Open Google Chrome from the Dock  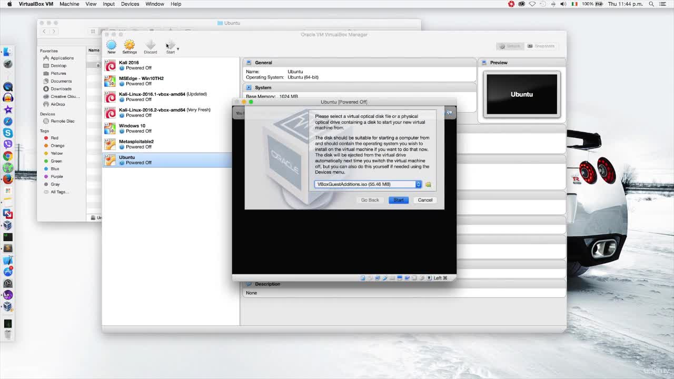coord(8,156)
